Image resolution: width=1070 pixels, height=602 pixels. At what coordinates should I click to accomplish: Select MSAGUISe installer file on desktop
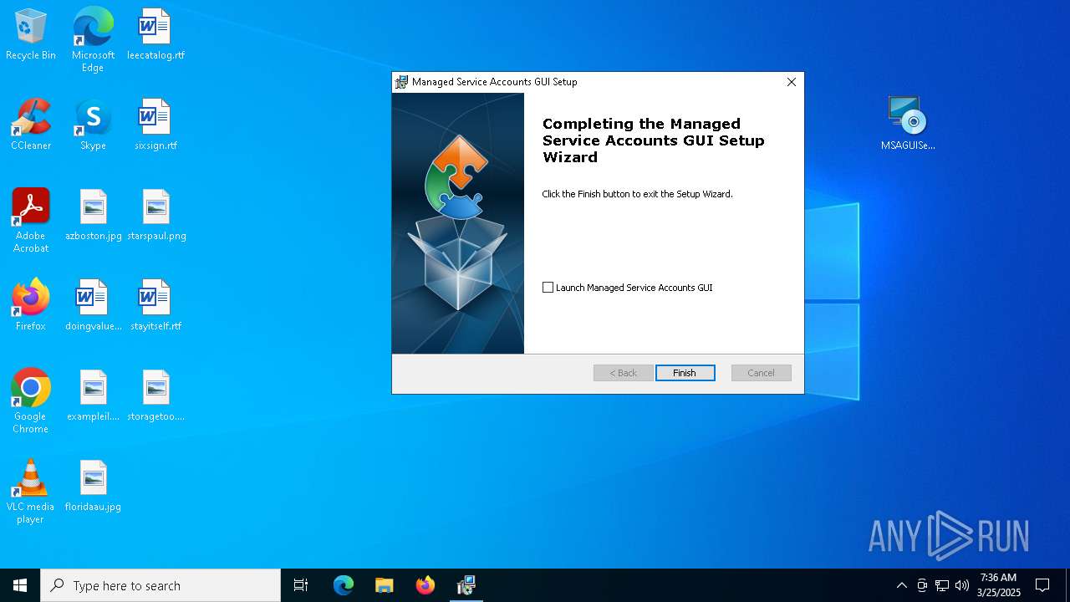(908, 124)
